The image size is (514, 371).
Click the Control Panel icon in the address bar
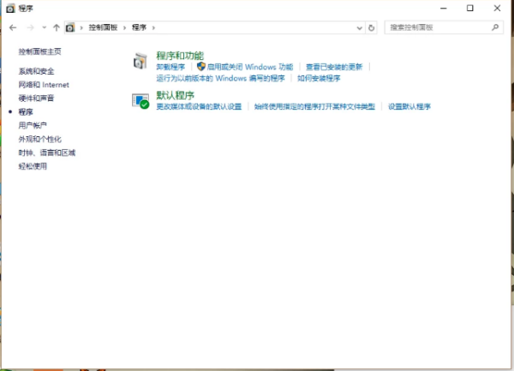[x=70, y=28]
